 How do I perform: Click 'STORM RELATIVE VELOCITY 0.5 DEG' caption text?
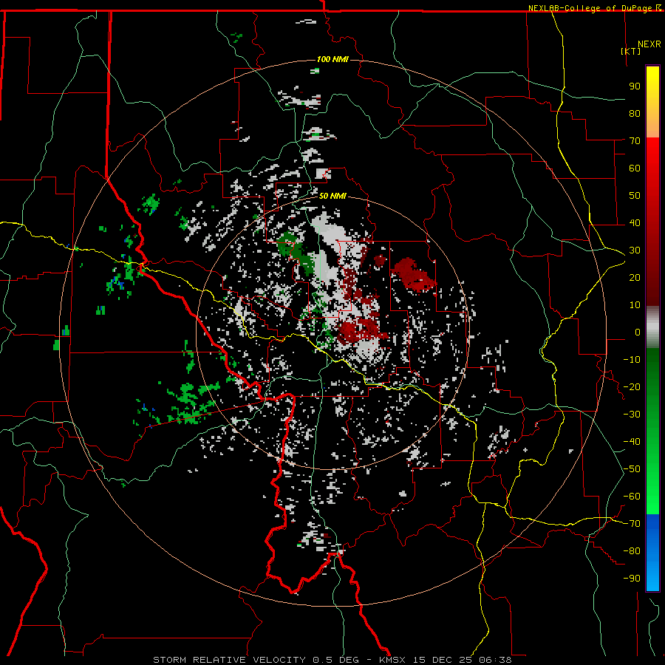click(x=256, y=660)
